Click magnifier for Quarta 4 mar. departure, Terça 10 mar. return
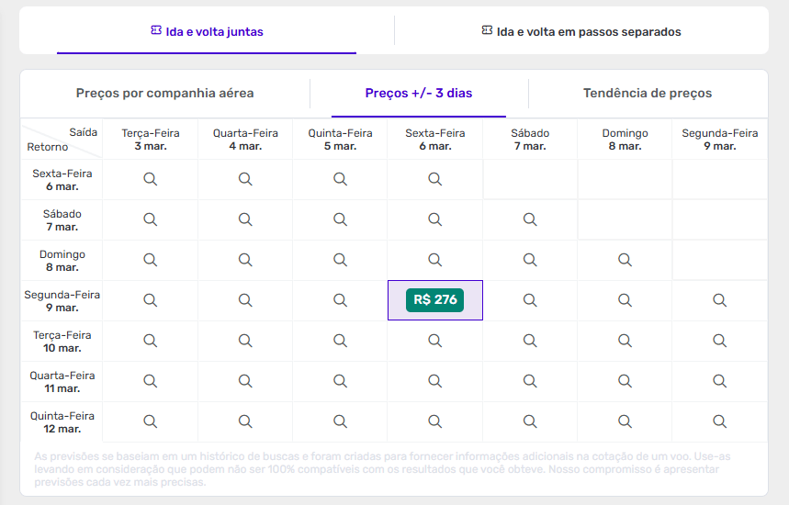This screenshot has height=505, width=789. pyautogui.click(x=245, y=341)
